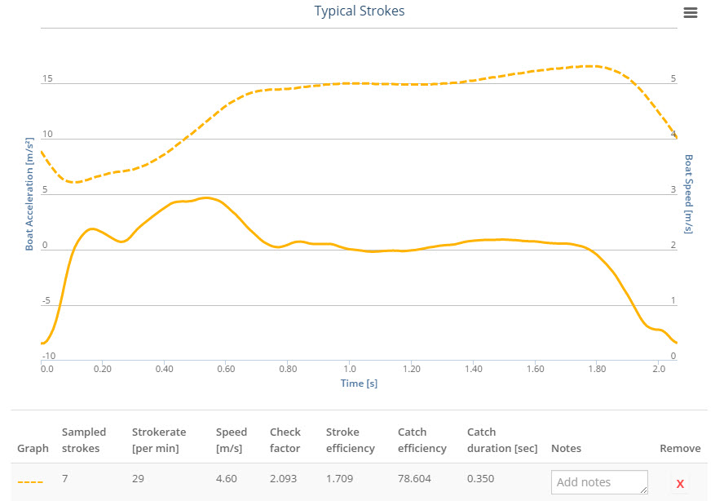Click the Graph column header
Screen dimensions: 715x501
33,448
